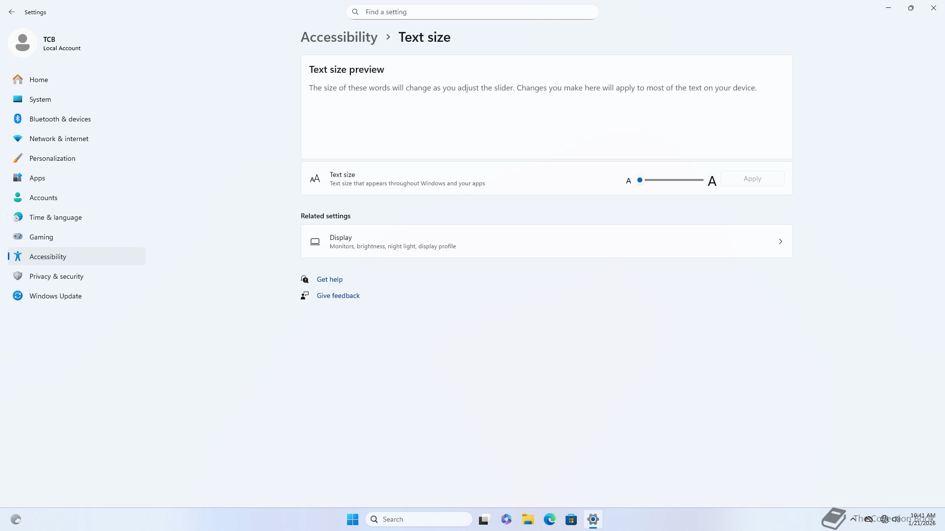This screenshot has width=945, height=531.
Task: Click the Privacy & security shield icon
Action: pos(18,276)
